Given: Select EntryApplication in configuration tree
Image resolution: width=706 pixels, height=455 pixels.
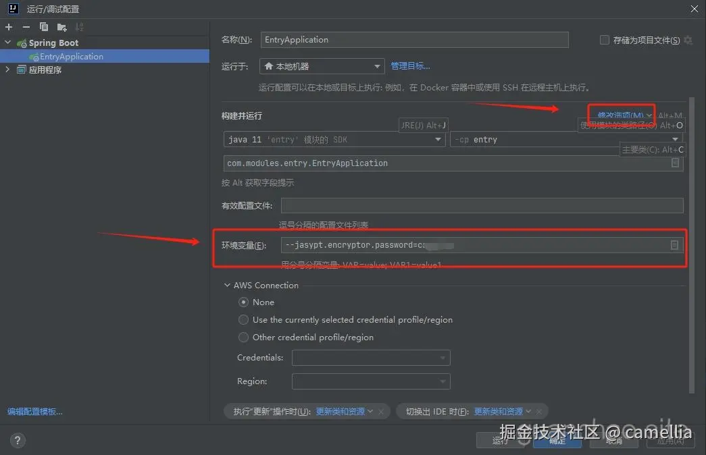Looking at the screenshot, I should [105, 56].
